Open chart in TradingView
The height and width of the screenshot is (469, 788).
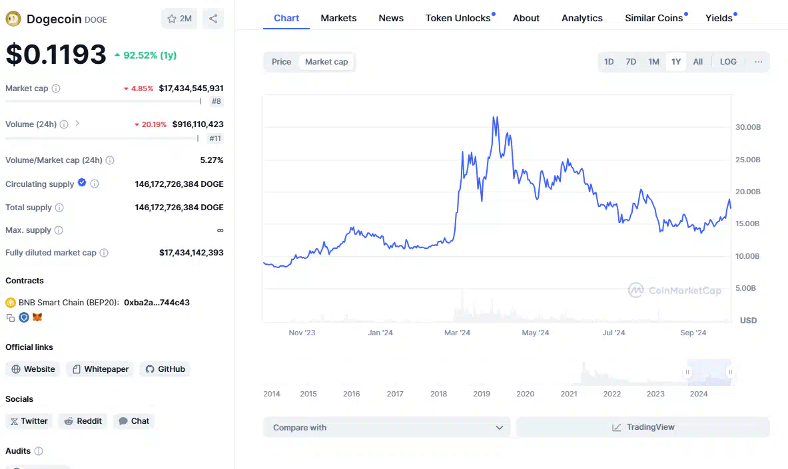click(643, 427)
